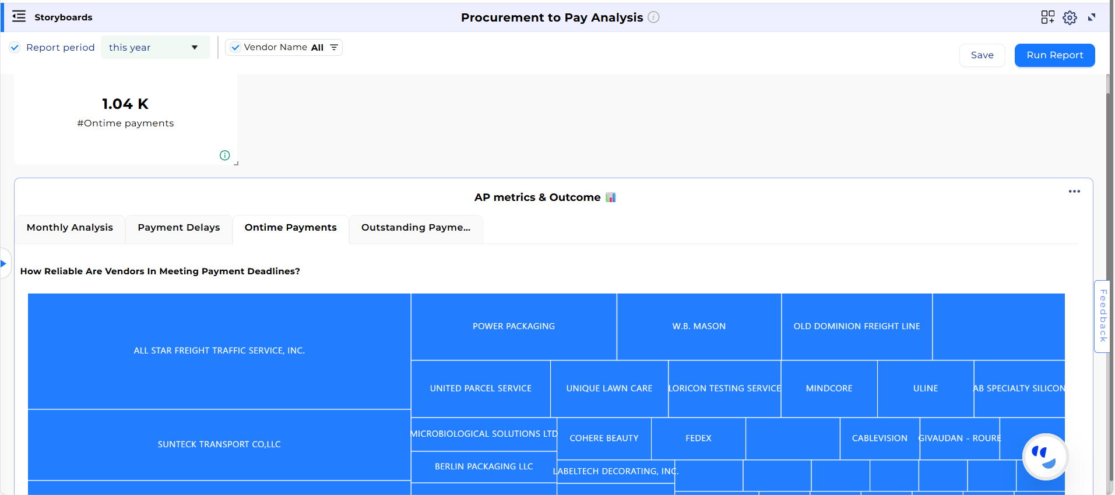Open the three-dot menu for AP metrics

(x=1074, y=192)
